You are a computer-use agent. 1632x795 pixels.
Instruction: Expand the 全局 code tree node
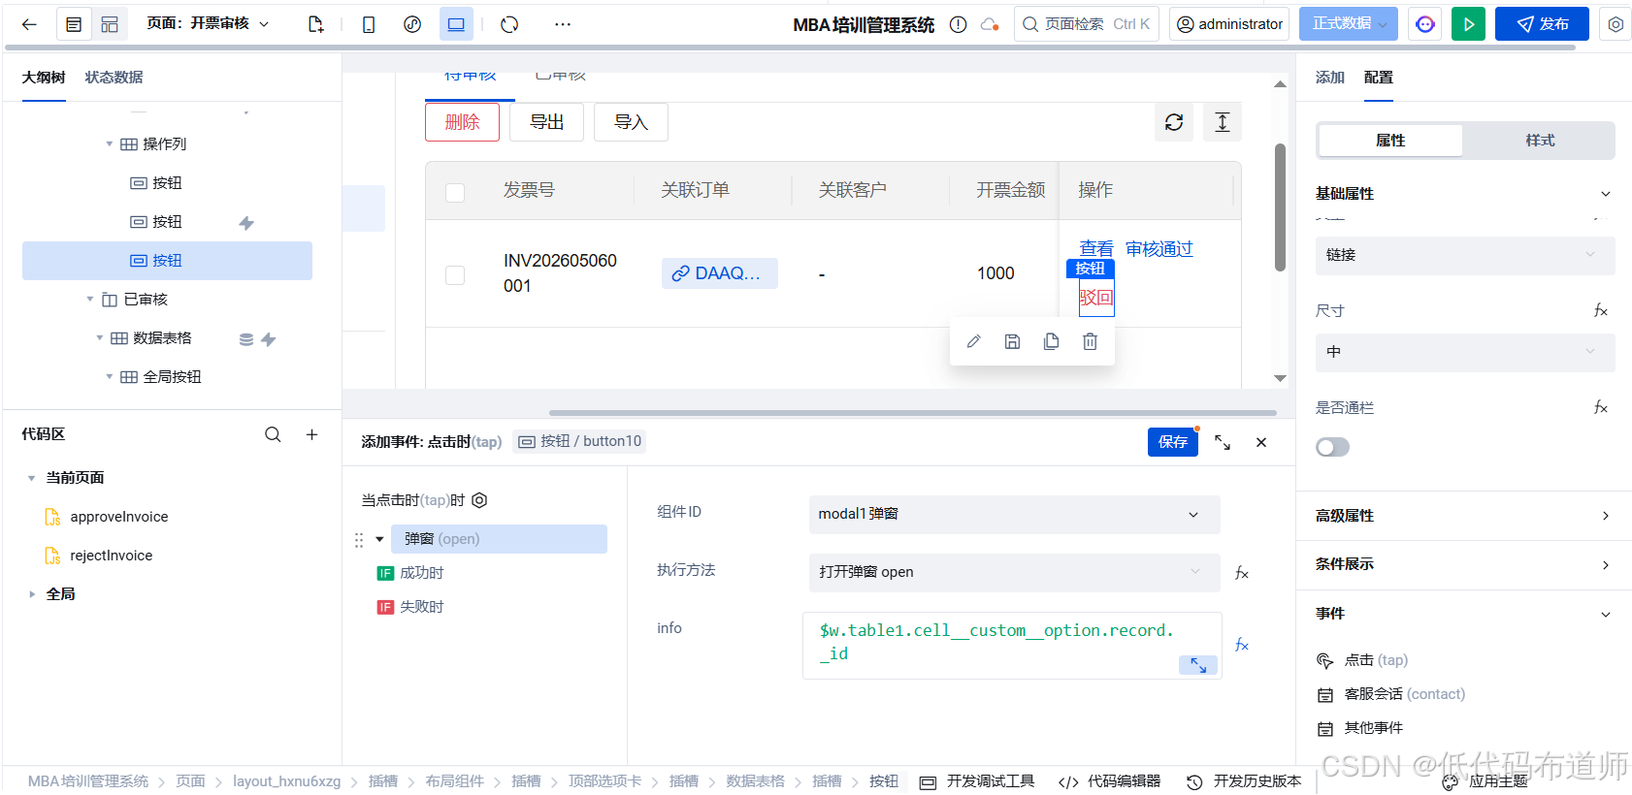click(x=32, y=594)
